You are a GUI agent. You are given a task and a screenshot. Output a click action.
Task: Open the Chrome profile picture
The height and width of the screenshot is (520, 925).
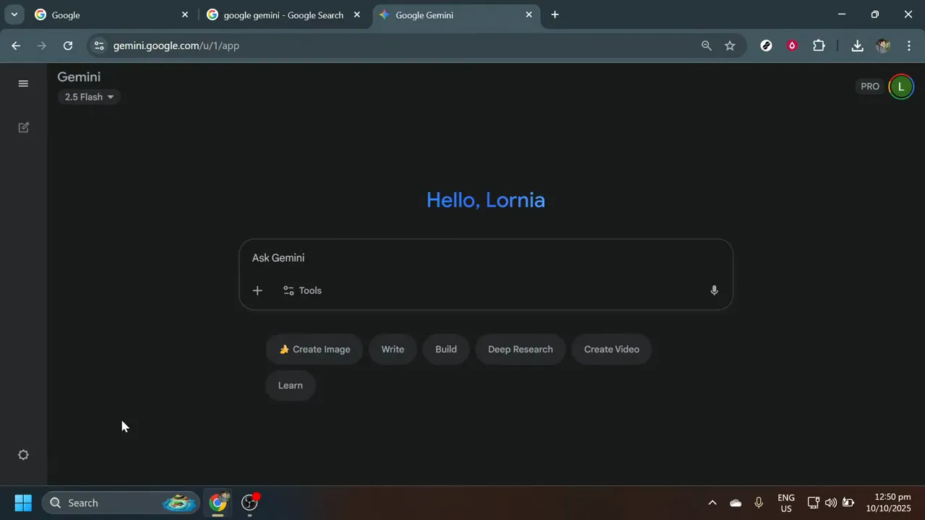(x=883, y=45)
